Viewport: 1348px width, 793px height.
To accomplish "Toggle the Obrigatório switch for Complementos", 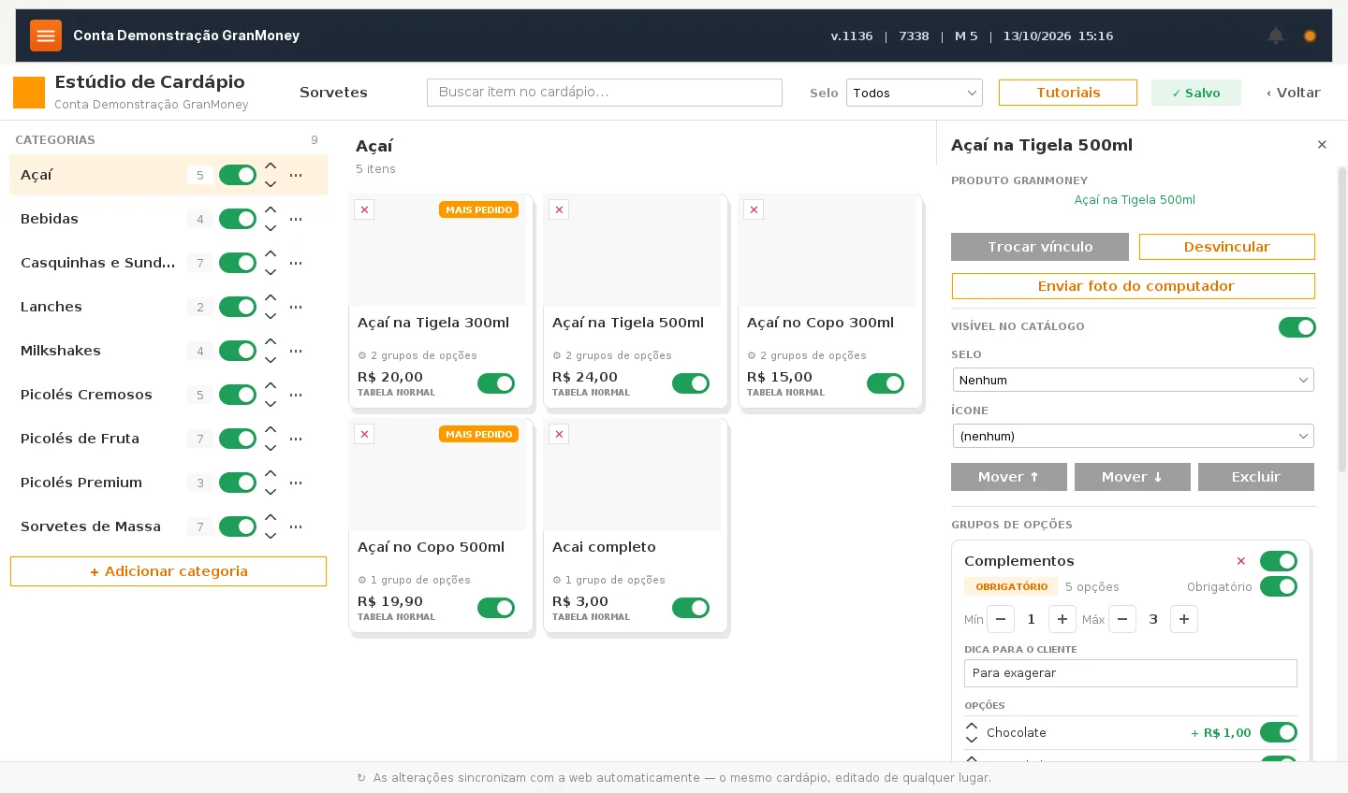I will pos(1279,586).
